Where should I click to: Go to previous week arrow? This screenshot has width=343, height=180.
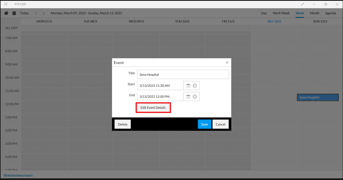click(36, 13)
